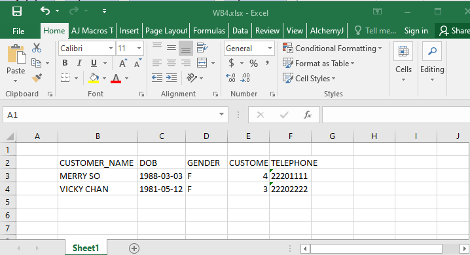The image size is (470, 255).
Task: Toggle bottom align
Action: tap(186, 49)
